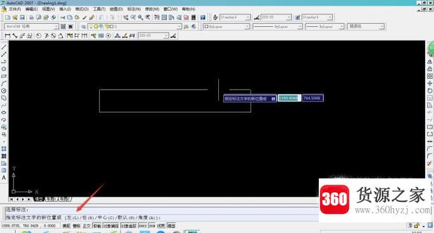The image size is (434, 233).
Task: Click the Save icon in the standard toolbar
Action: pyautogui.click(x=22, y=17)
